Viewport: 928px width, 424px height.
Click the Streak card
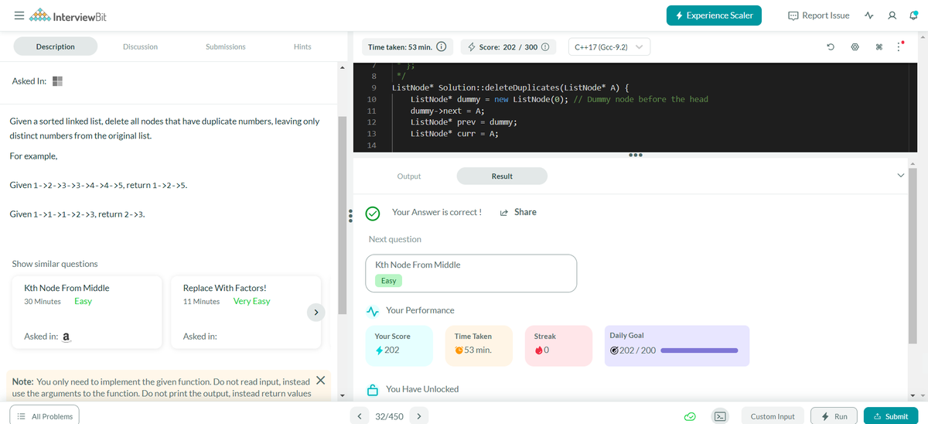click(x=558, y=344)
